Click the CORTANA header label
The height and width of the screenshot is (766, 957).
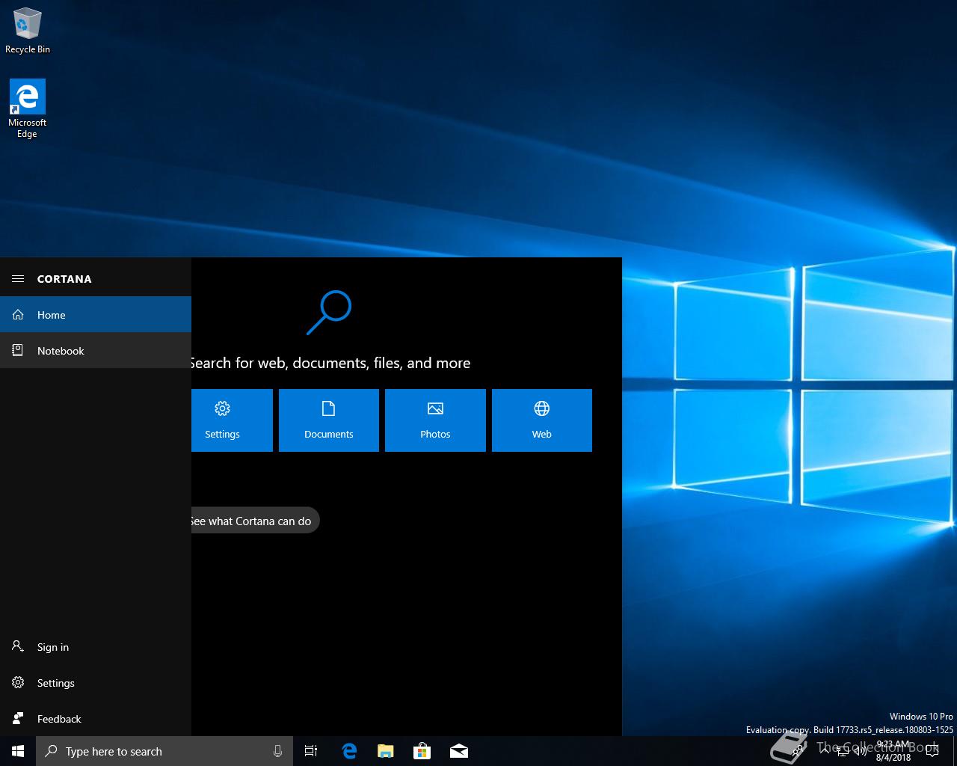(64, 279)
